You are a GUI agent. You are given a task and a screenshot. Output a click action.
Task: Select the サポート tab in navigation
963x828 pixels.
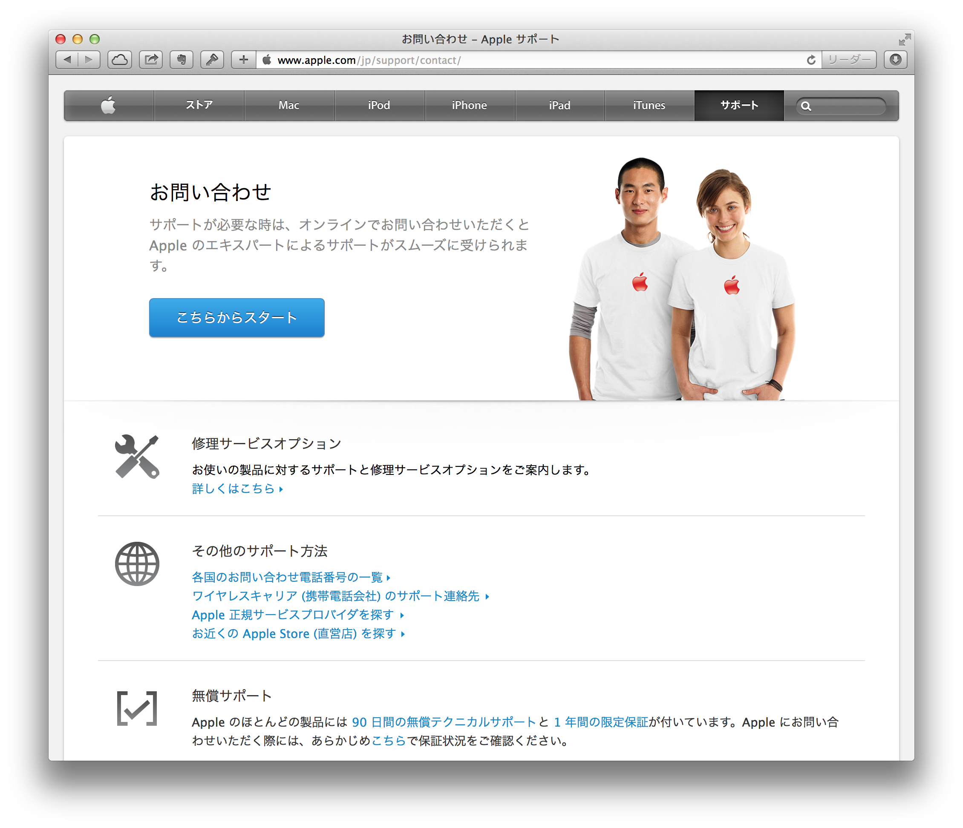736,106
